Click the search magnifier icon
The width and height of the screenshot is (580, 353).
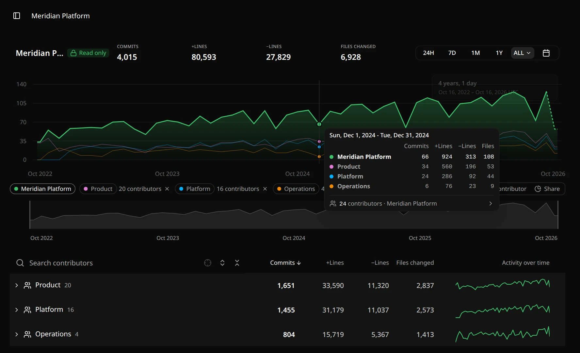tap(20, 263)
